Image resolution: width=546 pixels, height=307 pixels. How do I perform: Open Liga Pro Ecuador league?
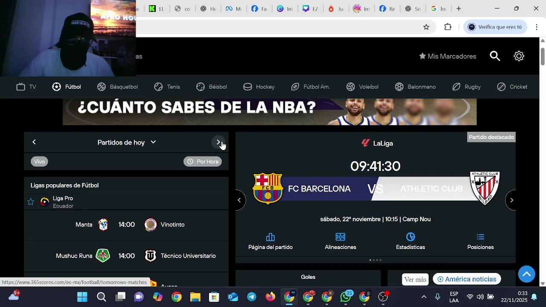coord(63,202)
